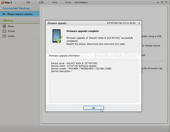Click the phone with green checkmark icon
This screenshot has height=132, width=170.
[x=57, y=36]
